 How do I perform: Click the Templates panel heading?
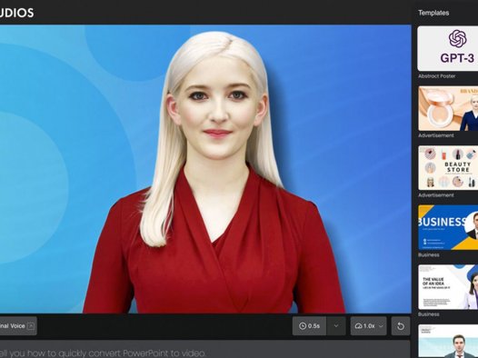(x=433, y=13)
